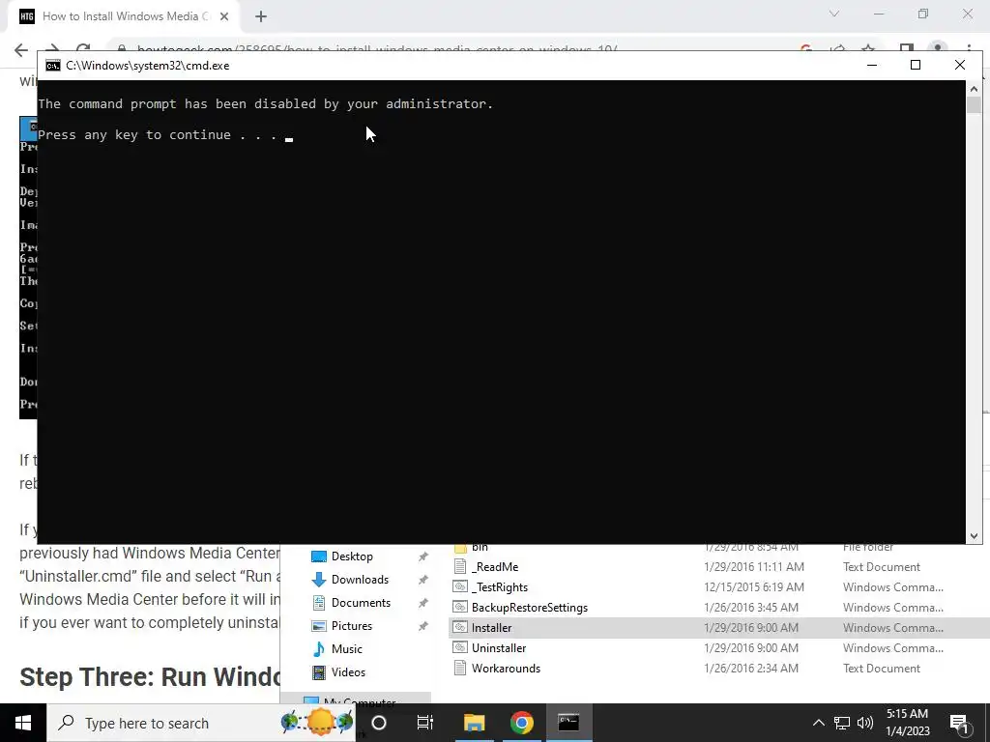Screen dimensions: 990x742
Task: Open the taskbar clock and date
Action: click(x=907, y=723)
